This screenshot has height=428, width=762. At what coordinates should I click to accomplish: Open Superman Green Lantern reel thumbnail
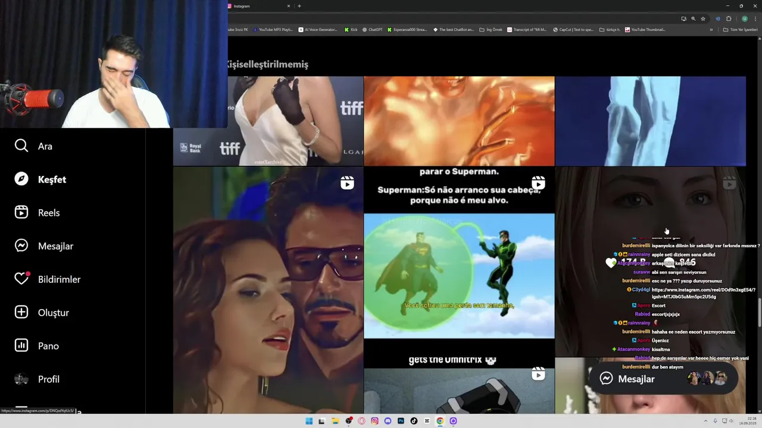[459, 262]
